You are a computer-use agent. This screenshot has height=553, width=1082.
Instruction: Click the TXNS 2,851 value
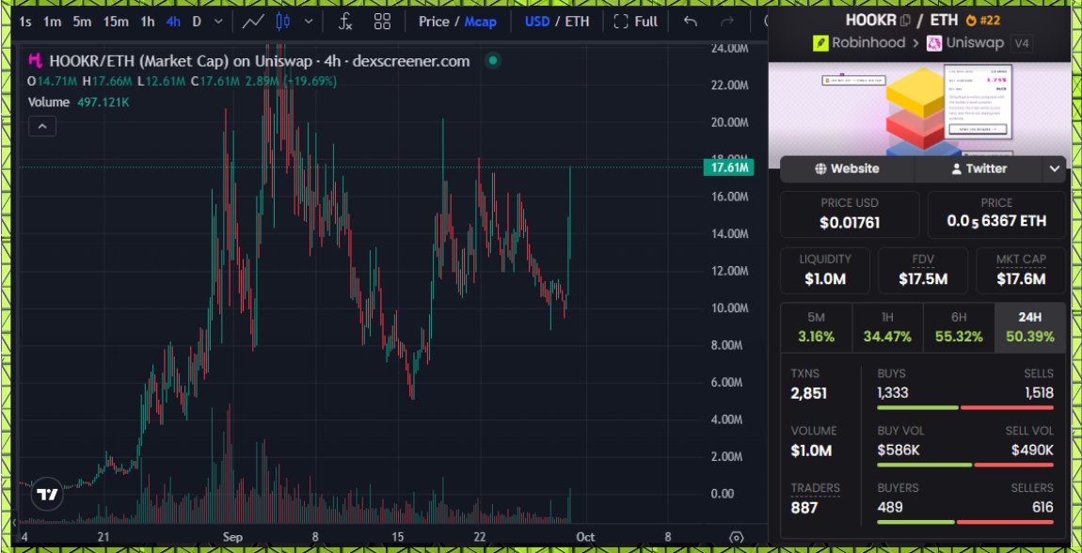click(x=809, y=394)
